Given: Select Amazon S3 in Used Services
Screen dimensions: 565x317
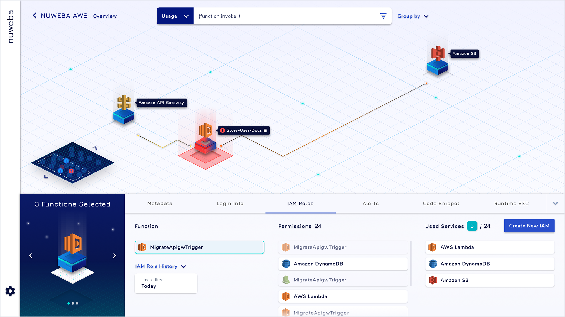Looking at the screenshot, I should click(x=490, y=280).
